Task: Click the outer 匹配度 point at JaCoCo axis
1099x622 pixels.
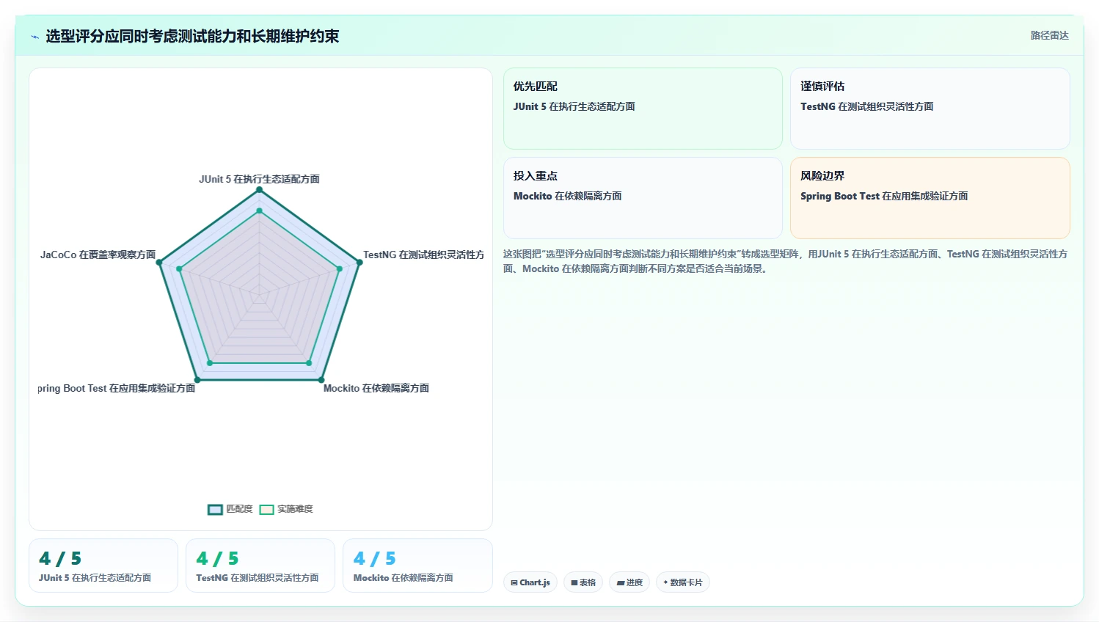Action: tap(159, 263)
